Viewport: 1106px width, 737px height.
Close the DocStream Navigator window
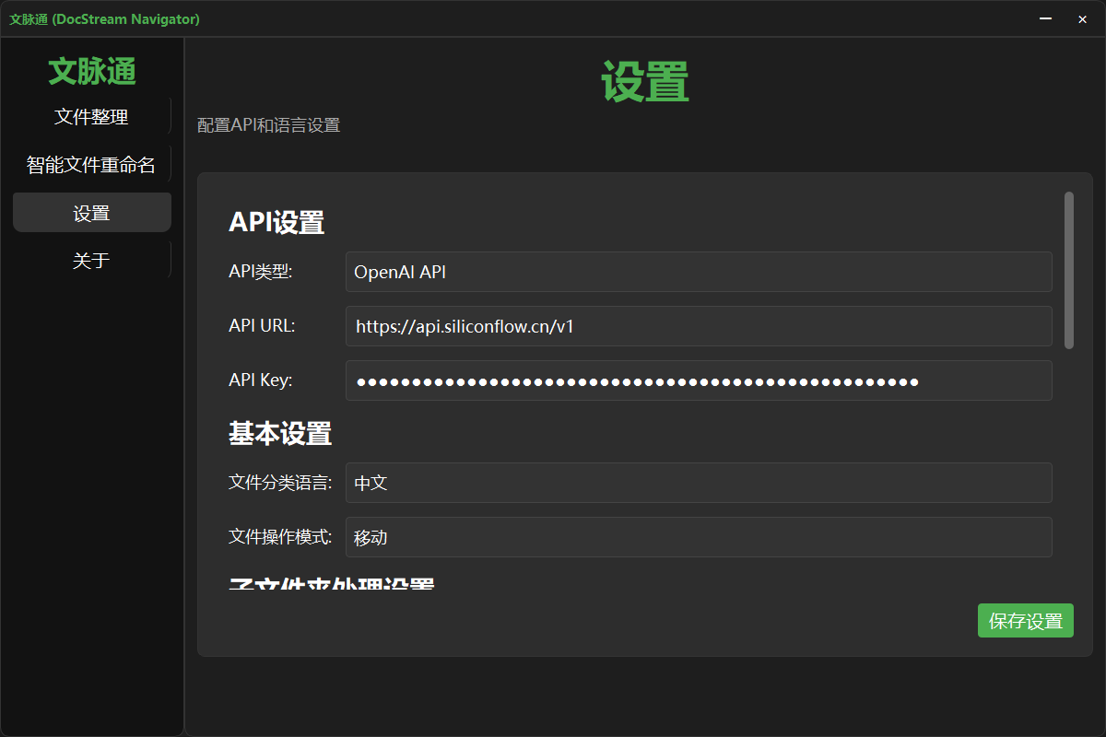pos(1082,18)
